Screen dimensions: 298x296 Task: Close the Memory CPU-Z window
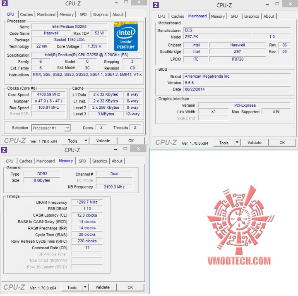(x=139, y=148)
